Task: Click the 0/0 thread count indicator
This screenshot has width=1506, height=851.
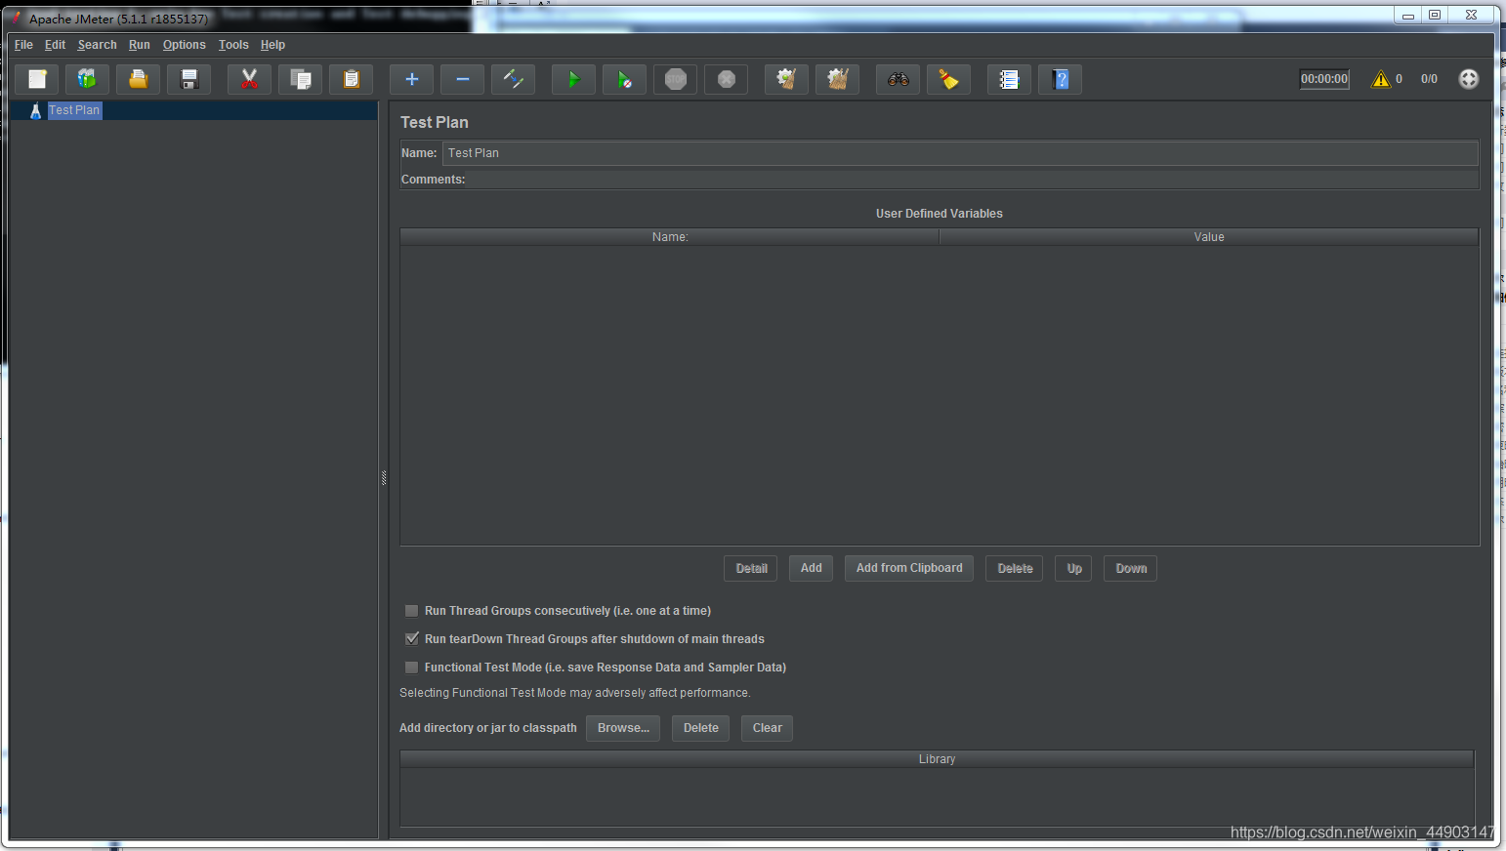Action: [x=1429, y=79]
